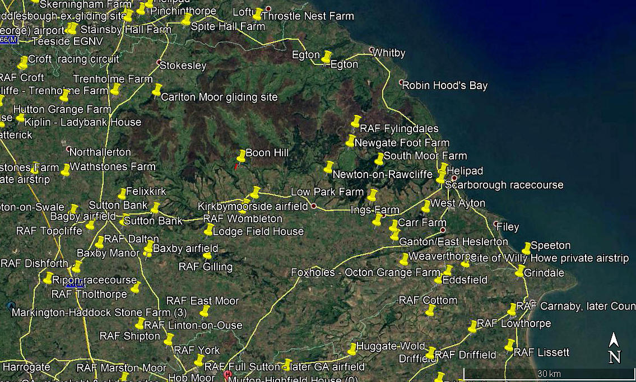
Task: Select the RAF Carnaby pushpin
Action: (x=512, y=309)
